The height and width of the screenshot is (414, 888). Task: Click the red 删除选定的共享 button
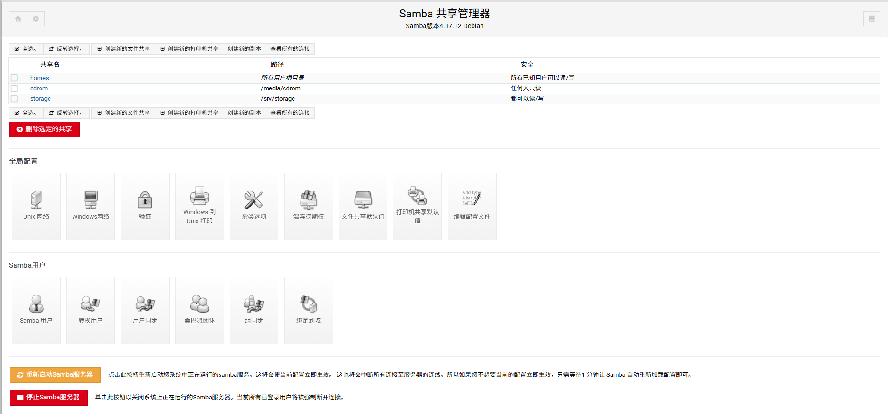[44, 129]
